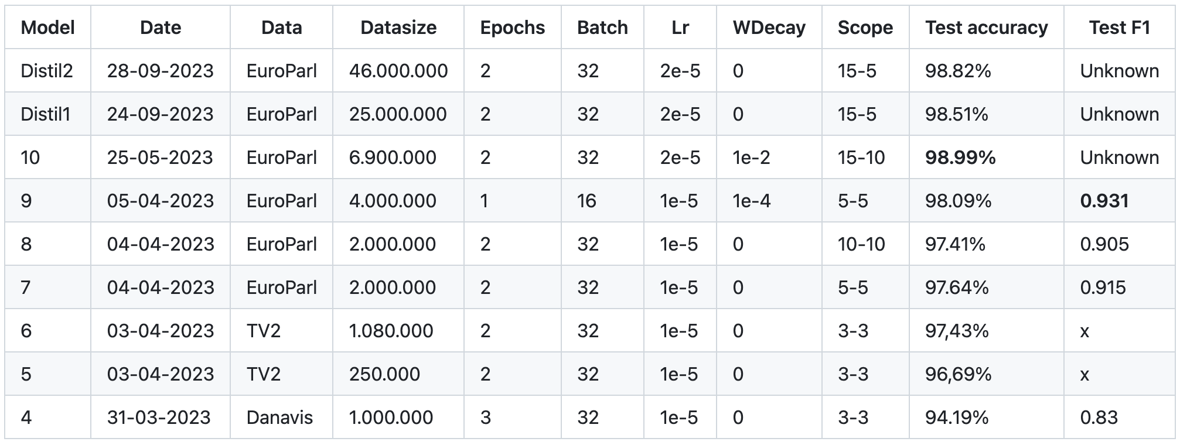Click the date 31-03-2023
Viewport: 1180px width, 445px height.
(159, 417)
